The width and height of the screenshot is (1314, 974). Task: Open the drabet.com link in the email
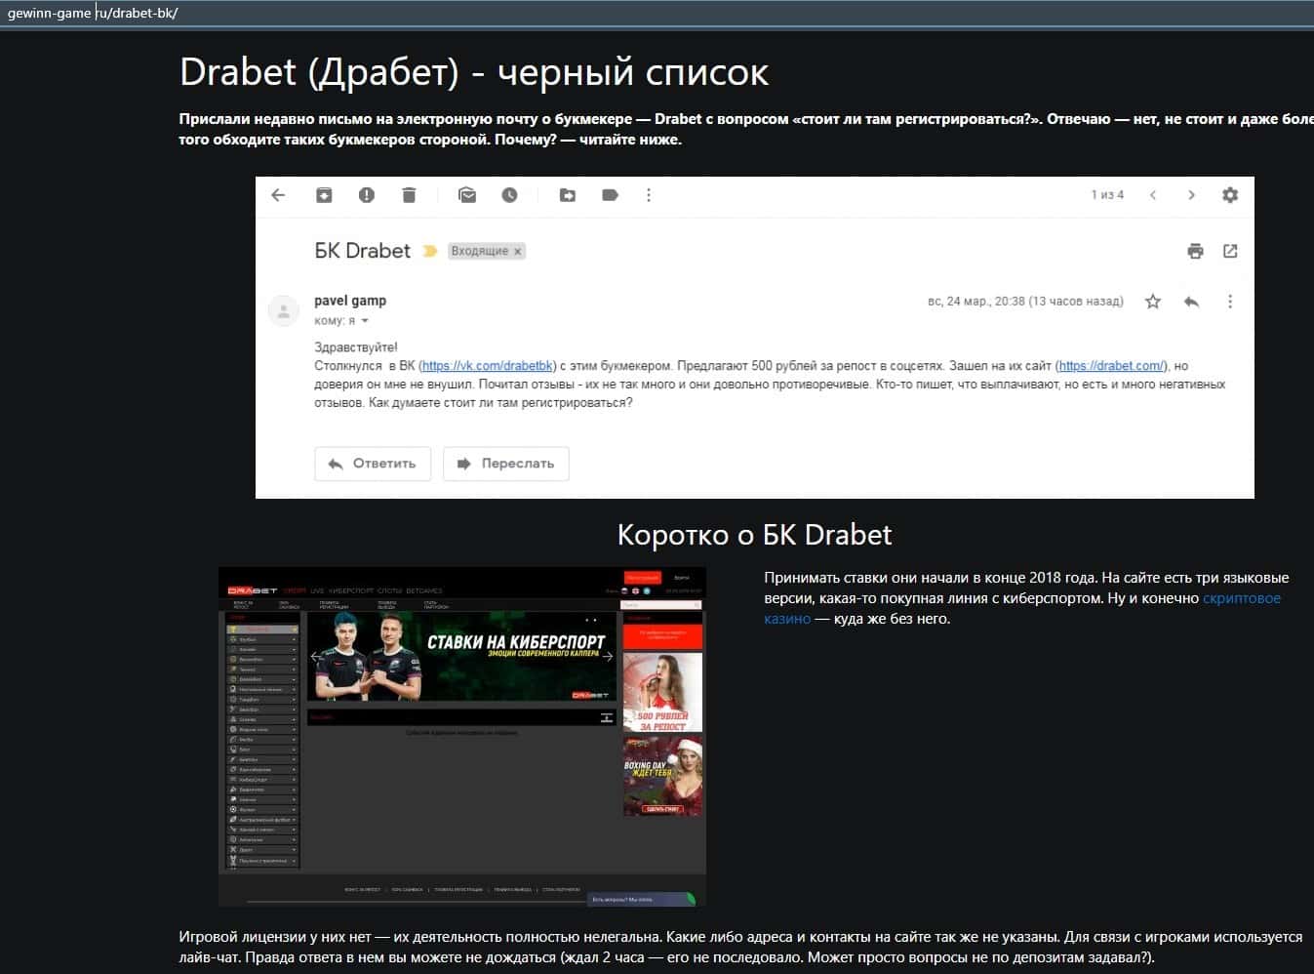point(1111,366)
